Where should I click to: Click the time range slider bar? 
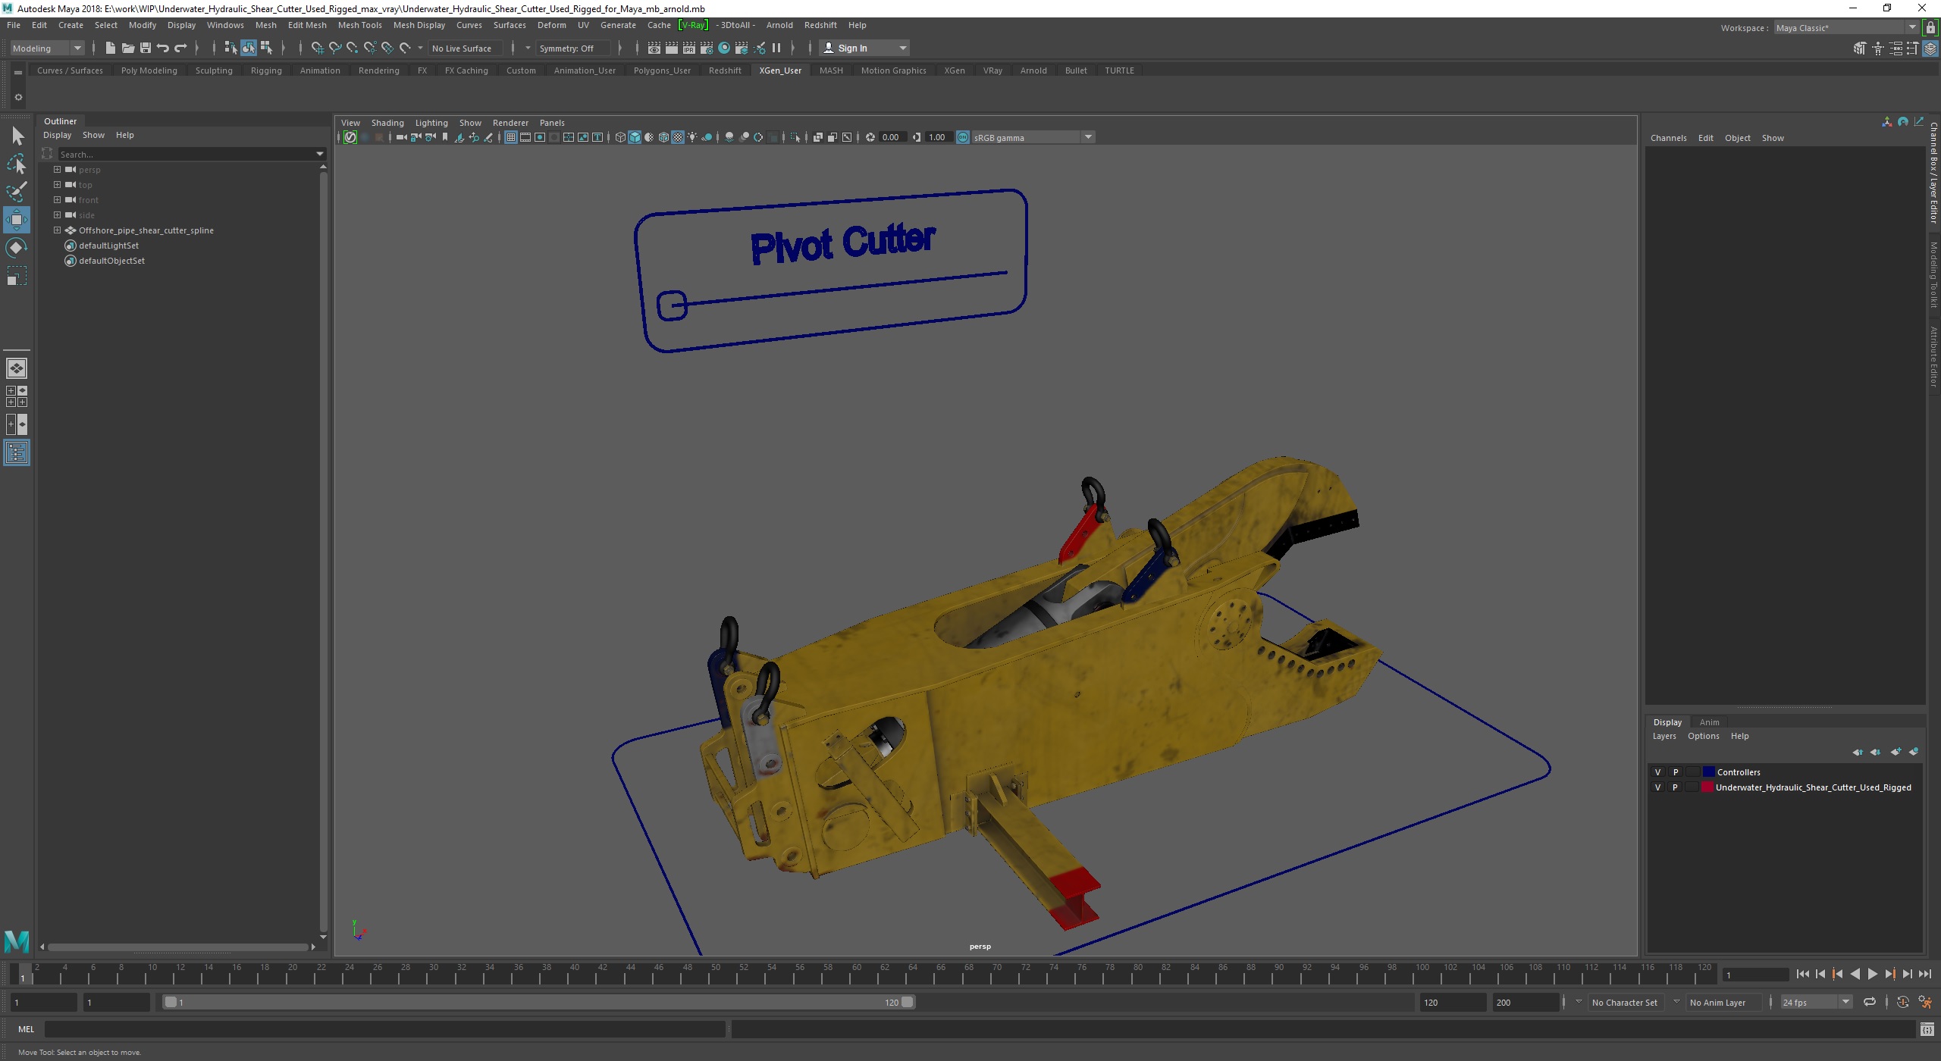click(x=539, y=1003)
